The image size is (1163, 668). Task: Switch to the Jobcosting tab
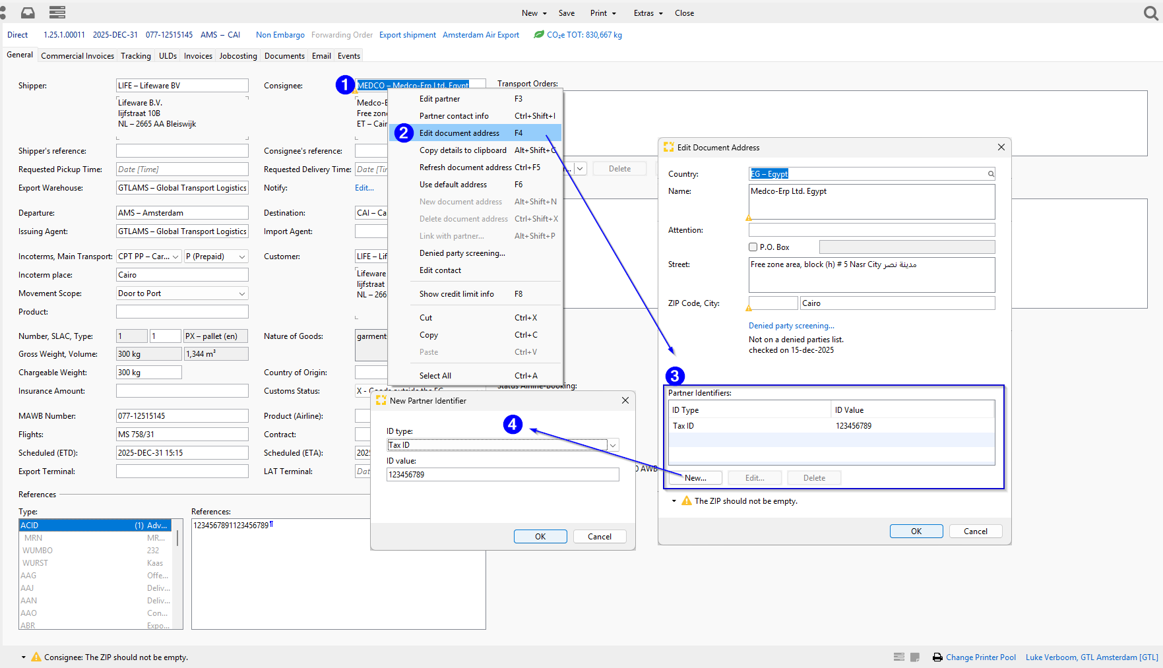coord(238,56)
